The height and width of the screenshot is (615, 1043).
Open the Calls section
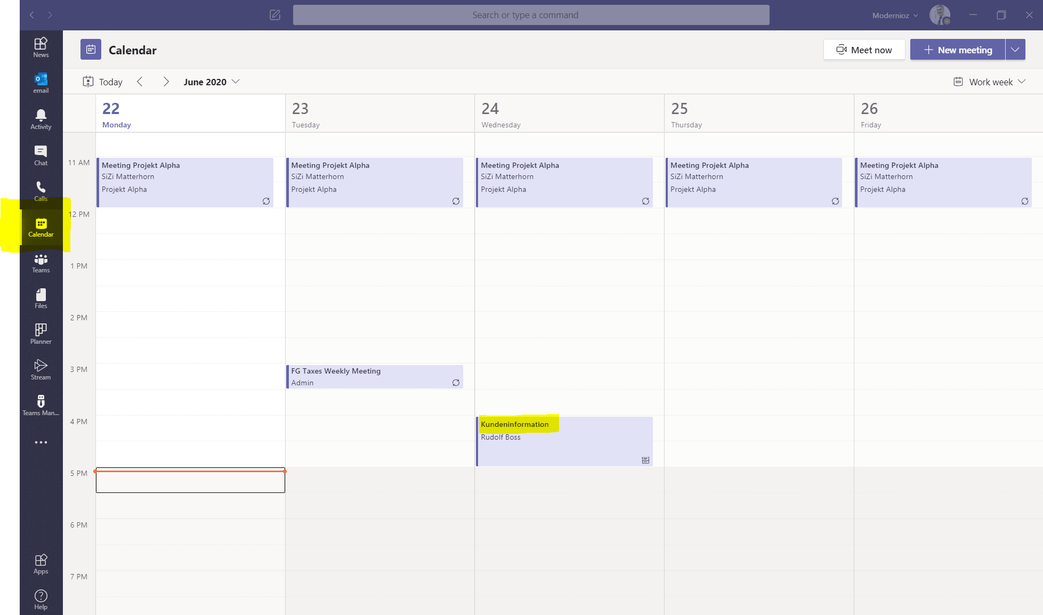(41, 191)
